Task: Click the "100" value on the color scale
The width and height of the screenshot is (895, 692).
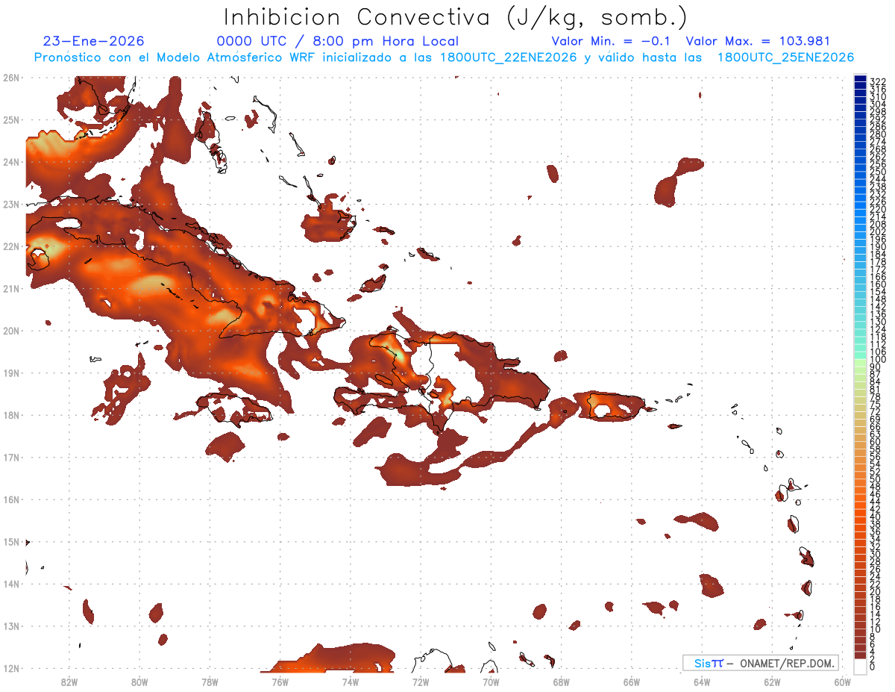Action: point(878,360)
